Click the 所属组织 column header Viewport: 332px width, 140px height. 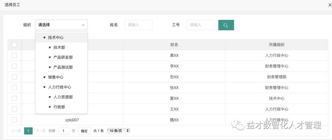tap(277, 44)
